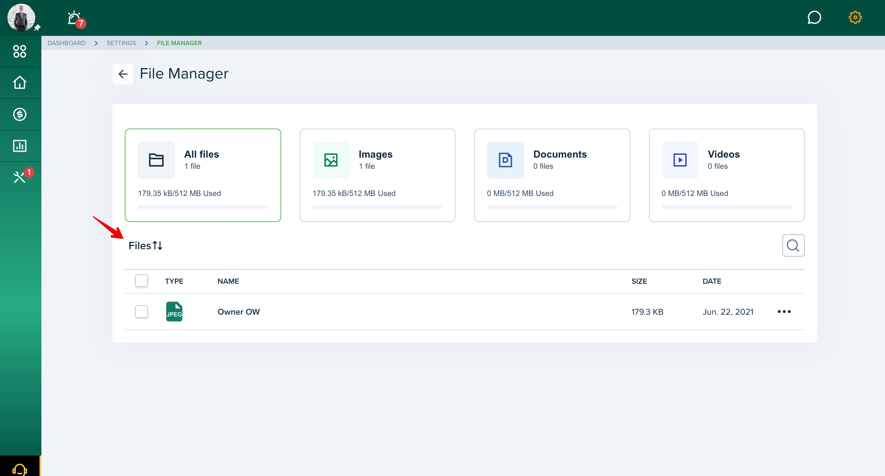This screenshot has width=885, height=476.
Task: Open the orange settings gear
Action: 855,18
